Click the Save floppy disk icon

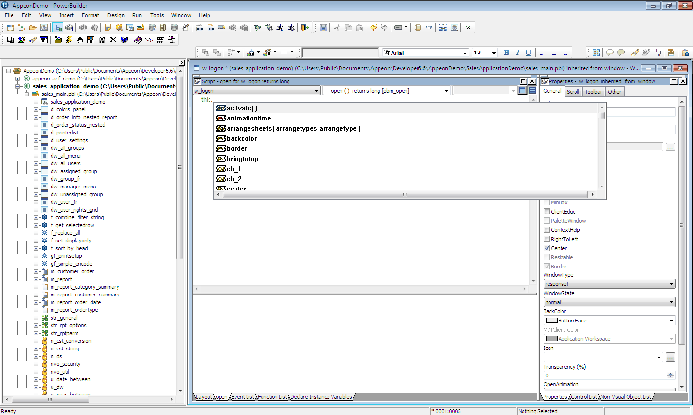(323, 27)
